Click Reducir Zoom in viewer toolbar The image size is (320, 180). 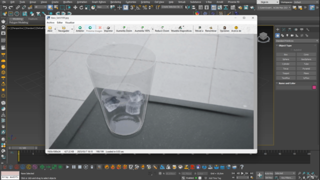pos(162,29)
